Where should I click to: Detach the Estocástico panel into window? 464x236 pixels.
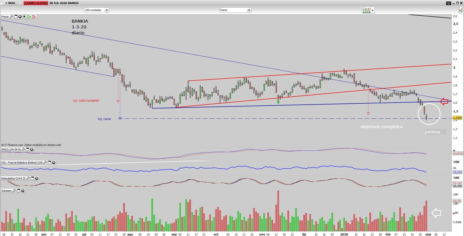pos(32,178)
